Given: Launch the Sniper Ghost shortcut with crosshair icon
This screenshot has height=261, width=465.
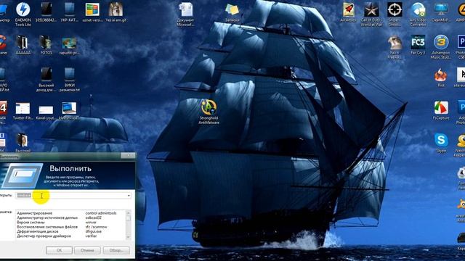Looking at the screenshot, I should coord(395,14).
